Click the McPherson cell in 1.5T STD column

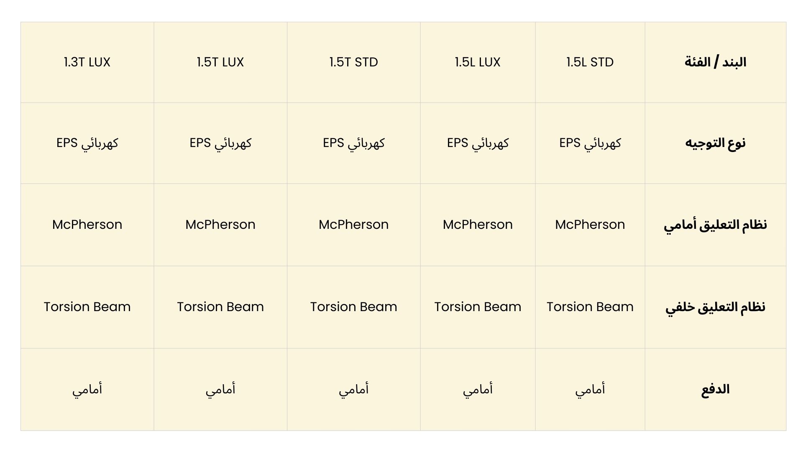(x=353, y=225)
